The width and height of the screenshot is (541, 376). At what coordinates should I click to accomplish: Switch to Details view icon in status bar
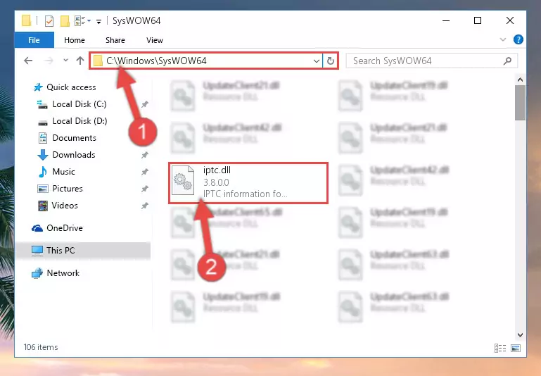(x=500, y=348)
